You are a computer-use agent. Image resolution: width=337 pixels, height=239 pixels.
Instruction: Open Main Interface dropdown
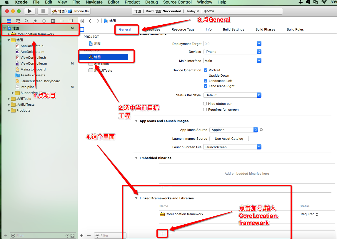tap(259, 61)
